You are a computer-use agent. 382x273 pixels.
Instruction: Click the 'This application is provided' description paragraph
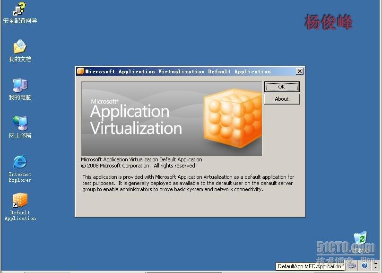[188, 183]
